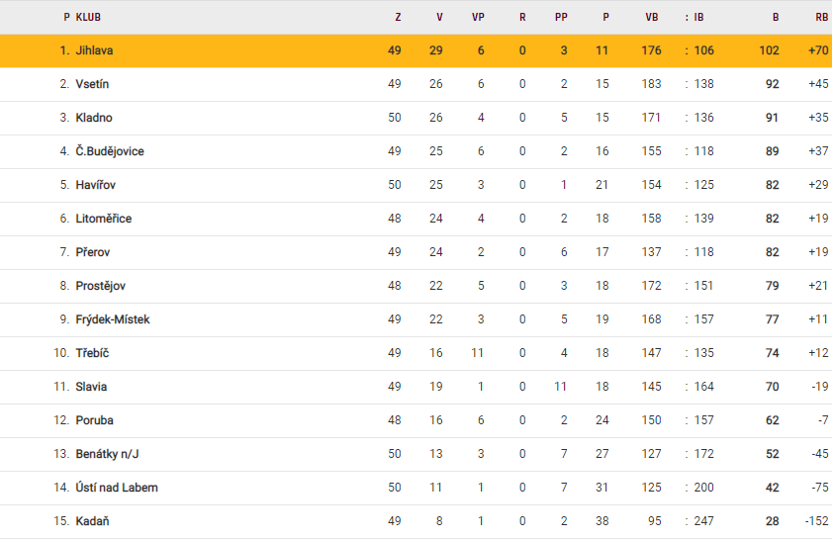Click the B points column header
Viewport: 834px width, 540px height.
point(776,17)
